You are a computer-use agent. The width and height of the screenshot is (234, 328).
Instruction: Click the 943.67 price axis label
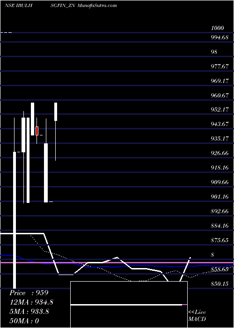point(220,124)
